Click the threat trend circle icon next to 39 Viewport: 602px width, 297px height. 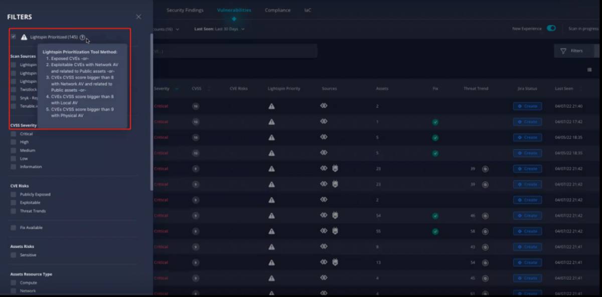[485, 169]
